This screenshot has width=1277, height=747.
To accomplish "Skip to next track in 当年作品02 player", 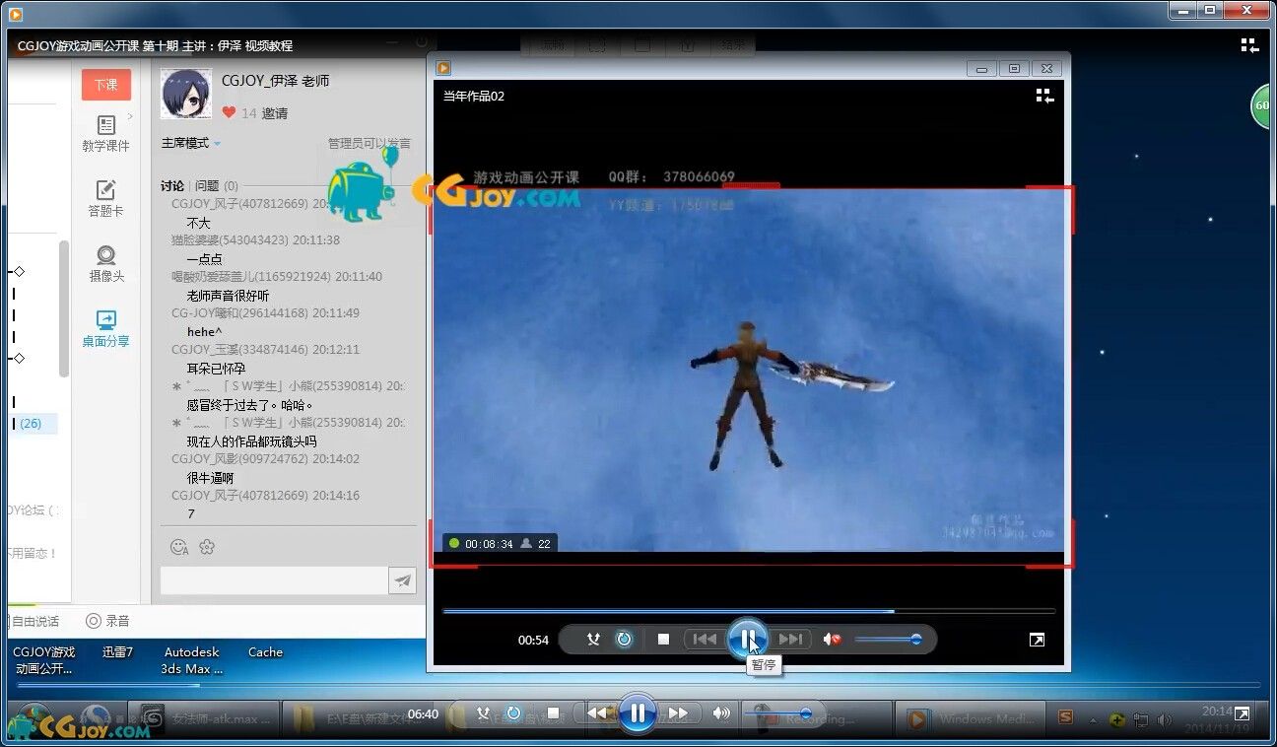I will click(x=790, y=640).
